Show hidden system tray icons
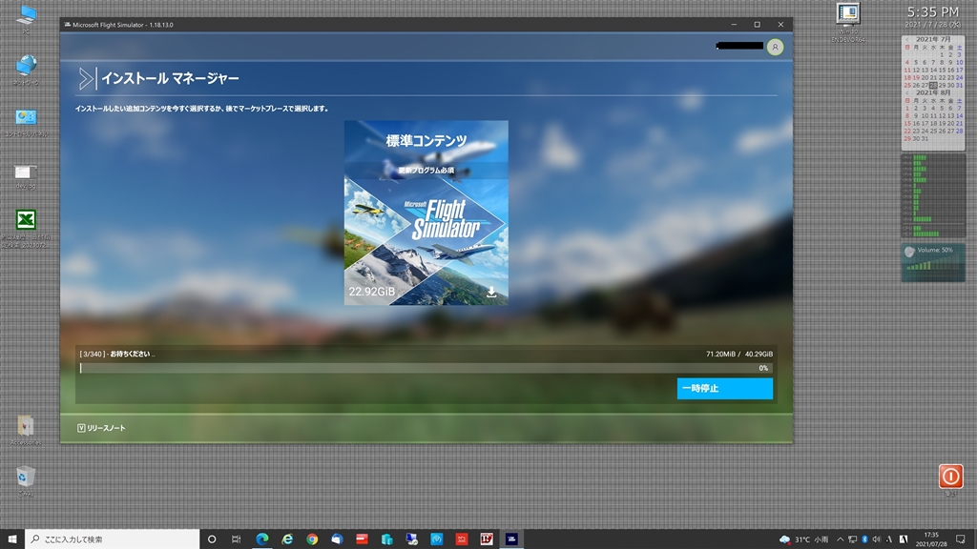 840,539
